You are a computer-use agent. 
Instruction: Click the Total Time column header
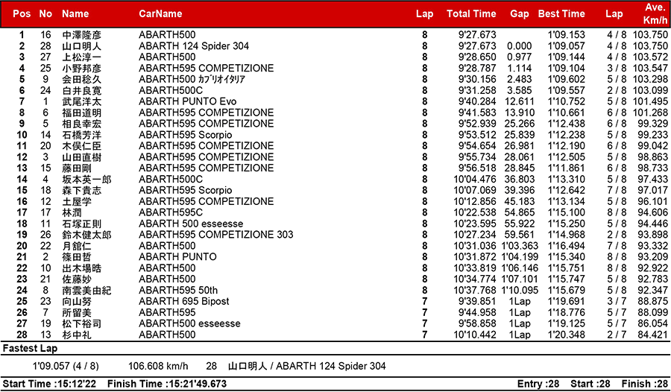(x=471, y=13)
